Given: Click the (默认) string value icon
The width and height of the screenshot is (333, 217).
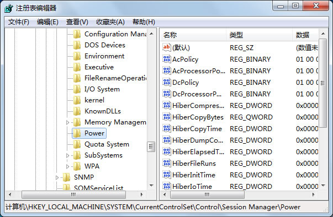Looking at the screenshot, I should 167,47.
